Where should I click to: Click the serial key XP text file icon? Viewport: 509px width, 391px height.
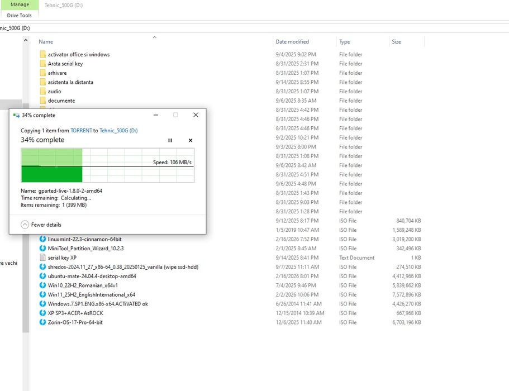[x=42, y=258]
